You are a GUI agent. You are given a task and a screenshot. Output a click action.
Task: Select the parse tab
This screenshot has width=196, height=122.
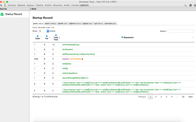point(38,23)
